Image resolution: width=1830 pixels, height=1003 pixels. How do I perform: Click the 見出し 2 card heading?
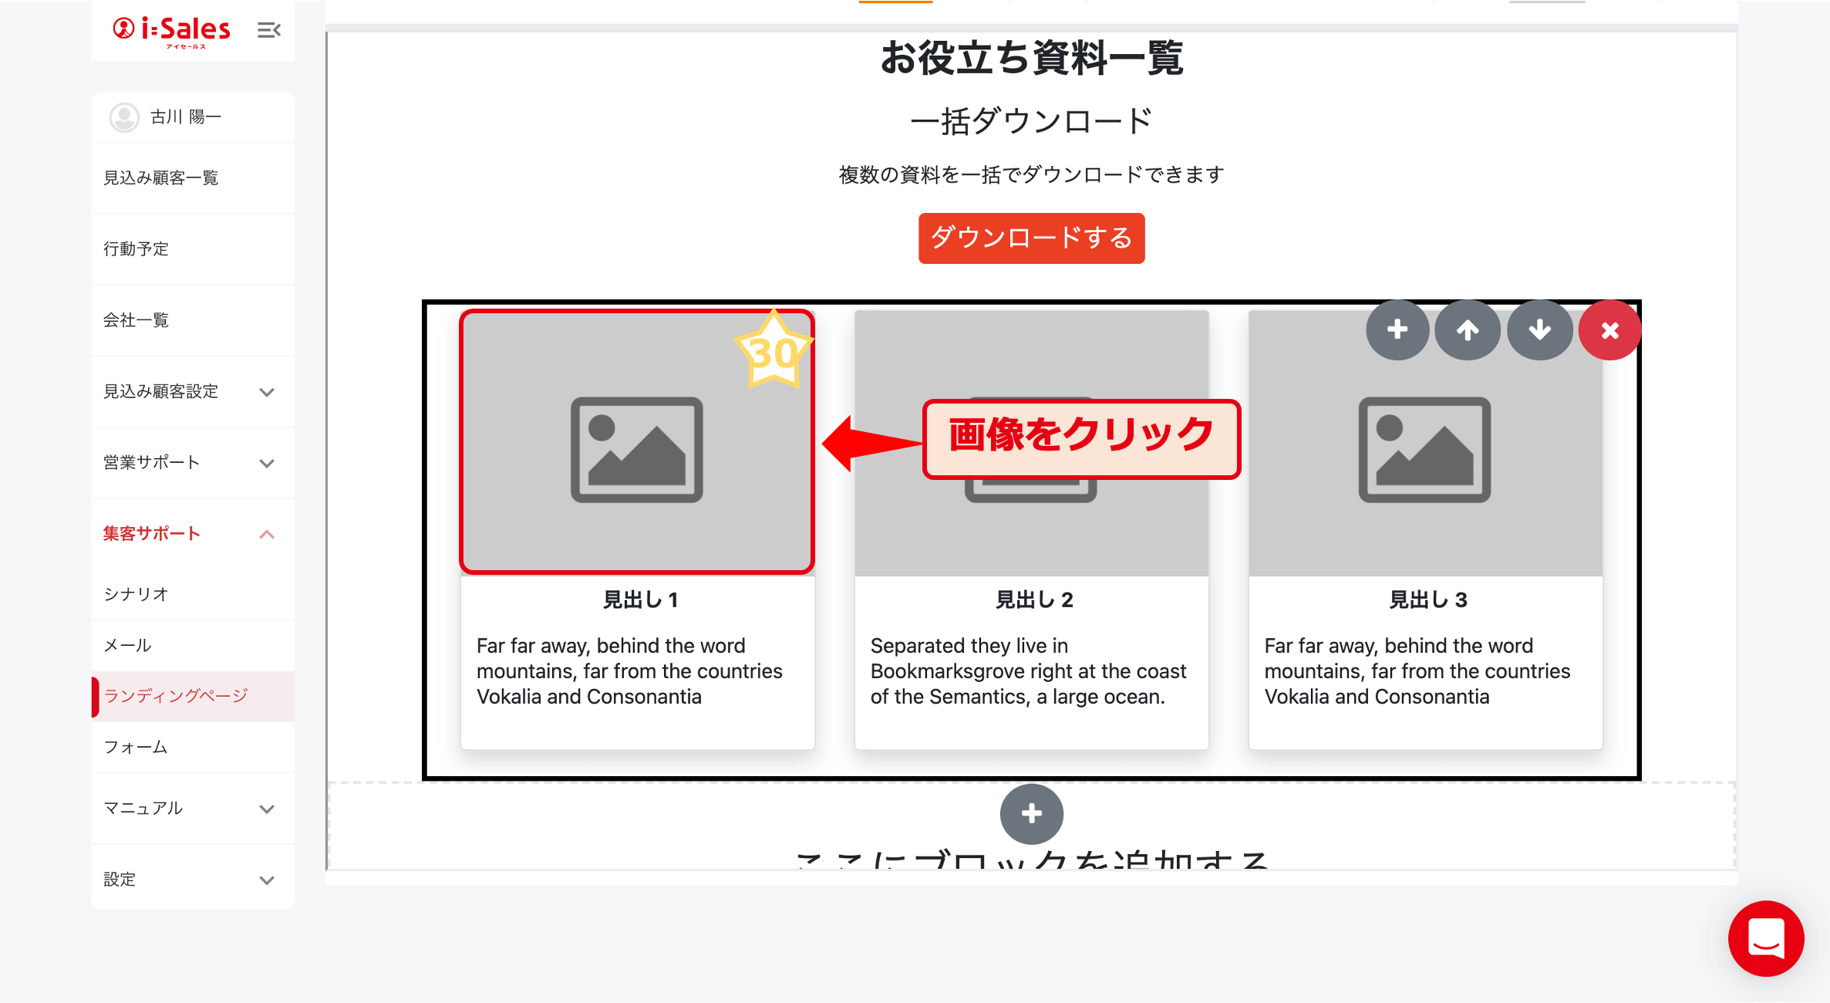tap(1034, 599)
